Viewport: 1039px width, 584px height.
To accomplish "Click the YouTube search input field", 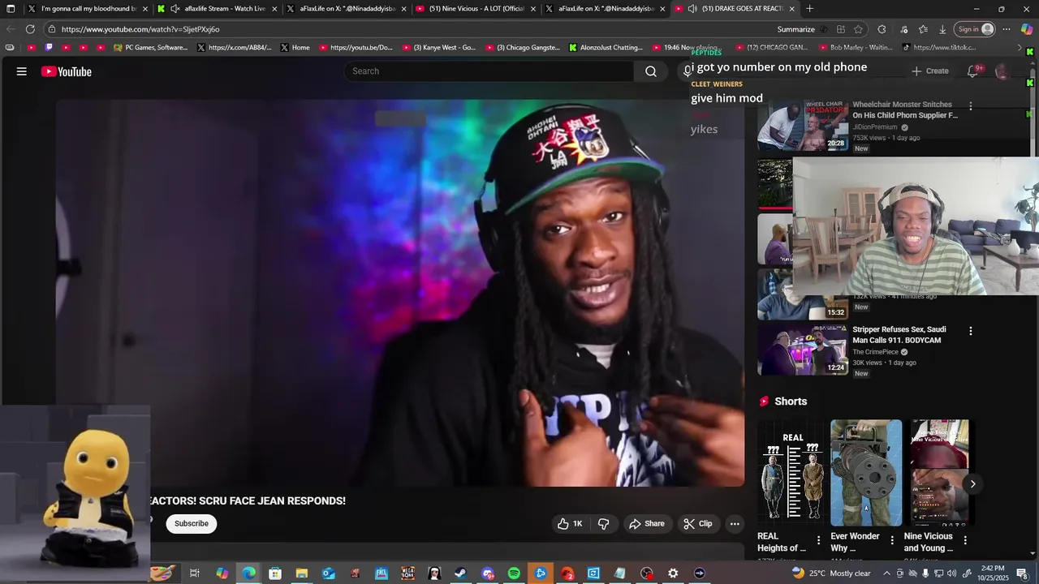I will [489, 71].
